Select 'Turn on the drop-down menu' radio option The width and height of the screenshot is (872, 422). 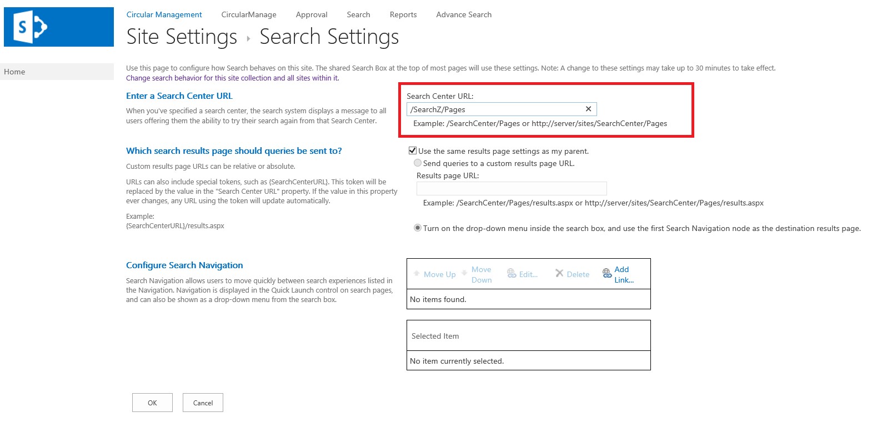(418, 228)
